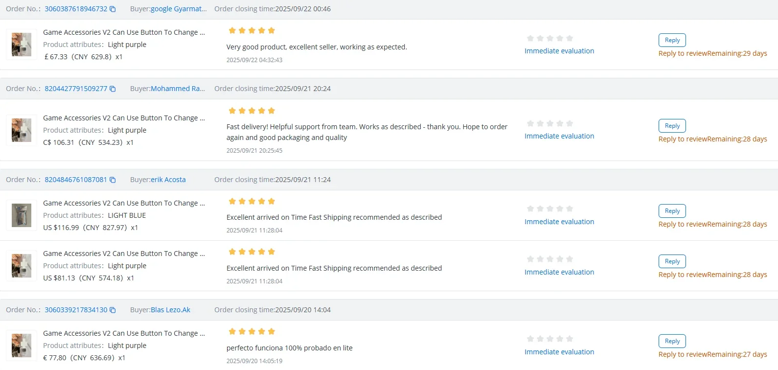
Task: Rate five stars on the LIGHT BLUE item evaluation
Action: 570,209
